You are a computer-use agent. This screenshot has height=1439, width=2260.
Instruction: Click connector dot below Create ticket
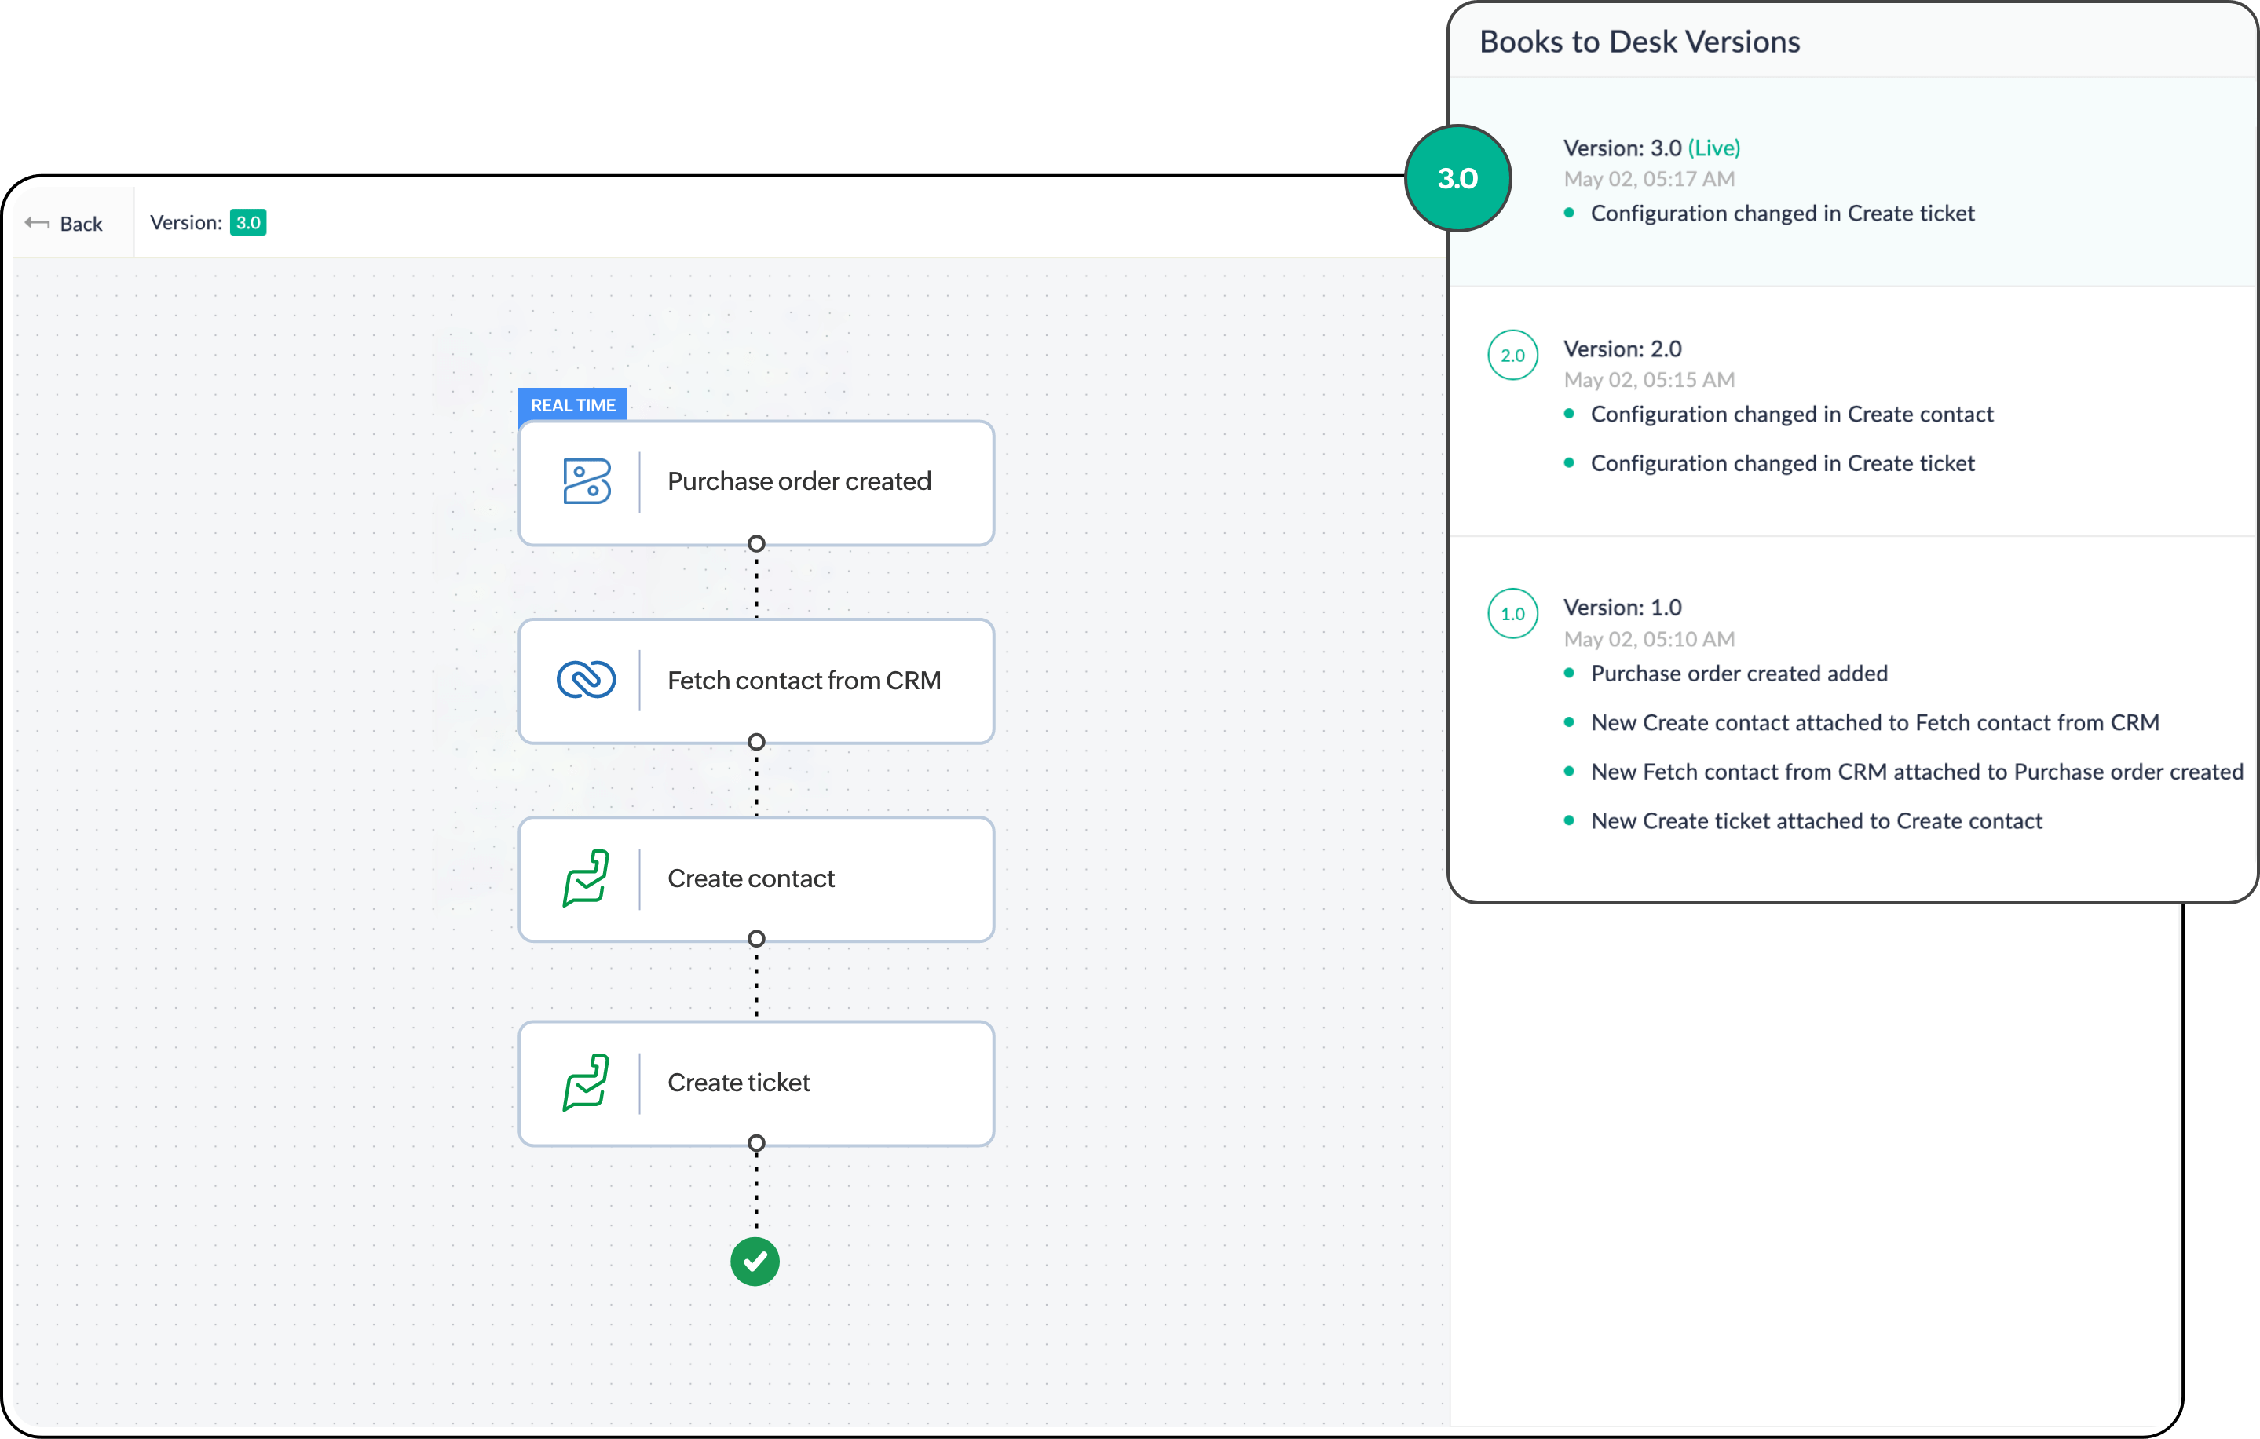pos(756,1142)
